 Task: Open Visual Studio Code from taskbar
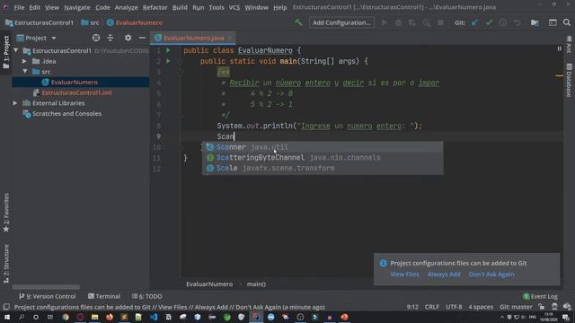(154, 317)
